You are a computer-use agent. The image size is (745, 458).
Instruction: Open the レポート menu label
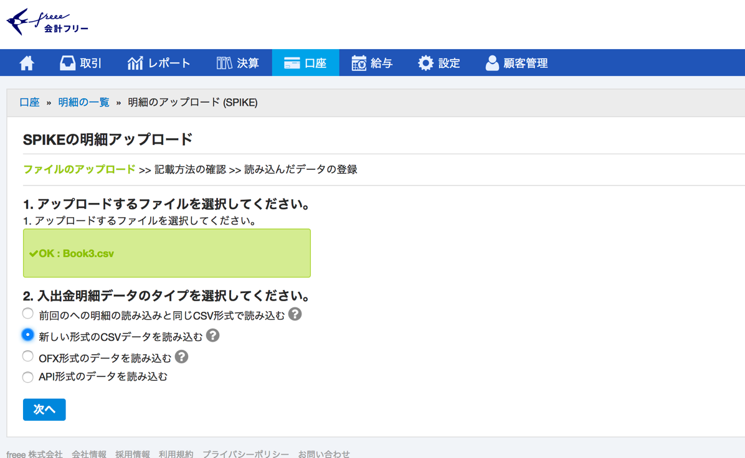point(169,63)
